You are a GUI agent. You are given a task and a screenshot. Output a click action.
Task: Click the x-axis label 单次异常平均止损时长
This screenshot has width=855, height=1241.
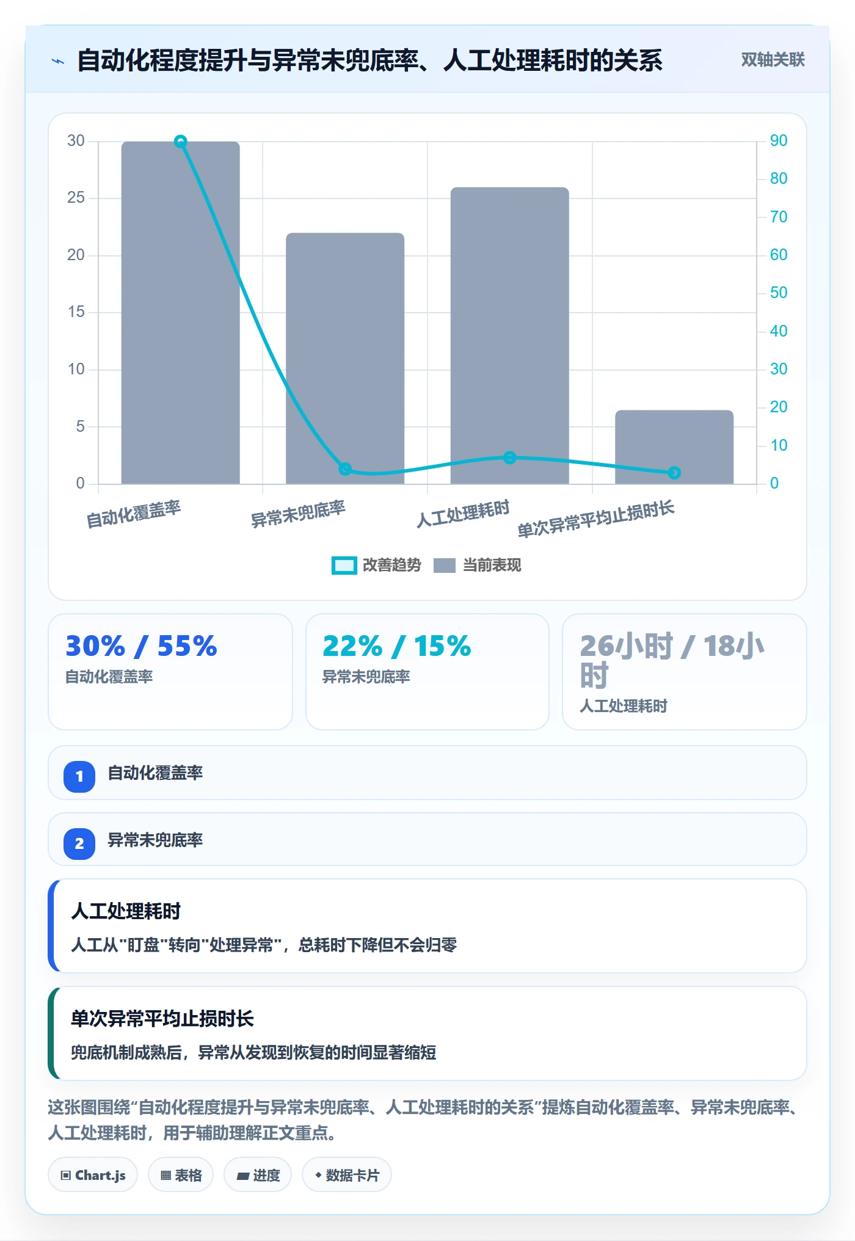596,519
